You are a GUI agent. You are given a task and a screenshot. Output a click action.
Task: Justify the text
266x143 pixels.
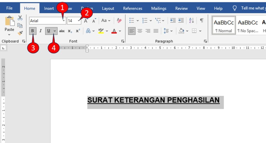coord(156,31)
